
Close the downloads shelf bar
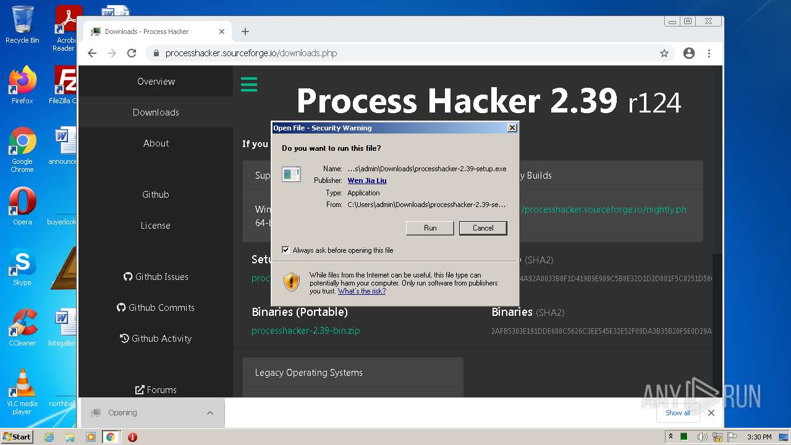(711, 413)
